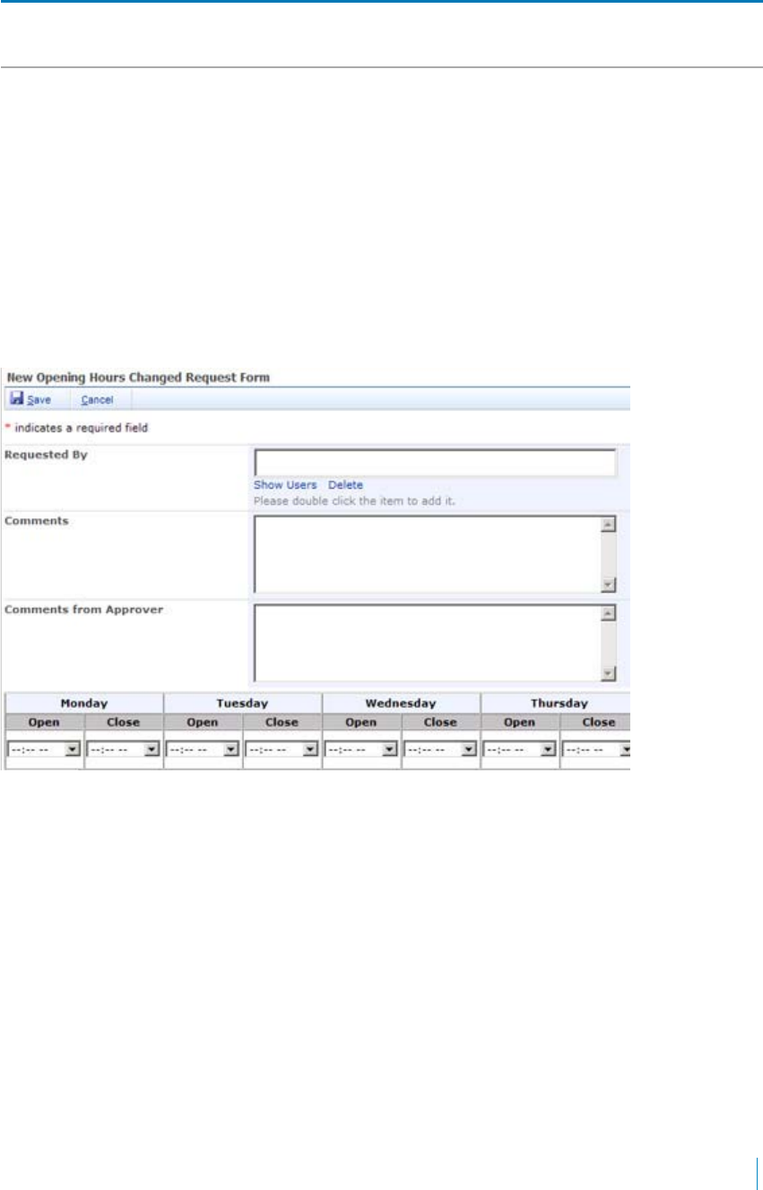Viewport: 763px width, 1190px height.
Task: Open Monday Close time dropdown
Action: pyautogui.click(x=124, y=750)
